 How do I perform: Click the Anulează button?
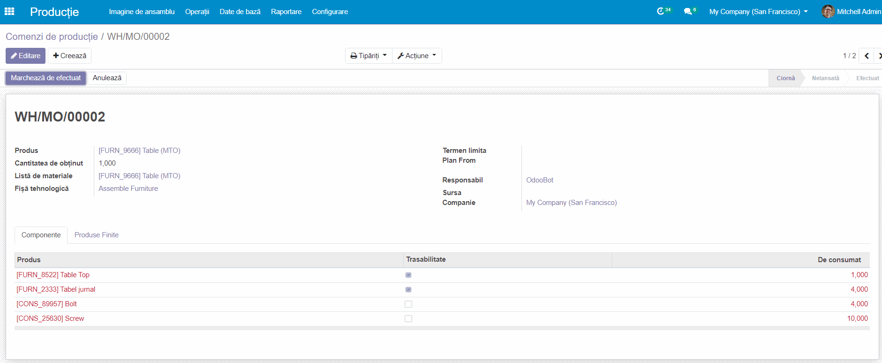coord(107,78)
